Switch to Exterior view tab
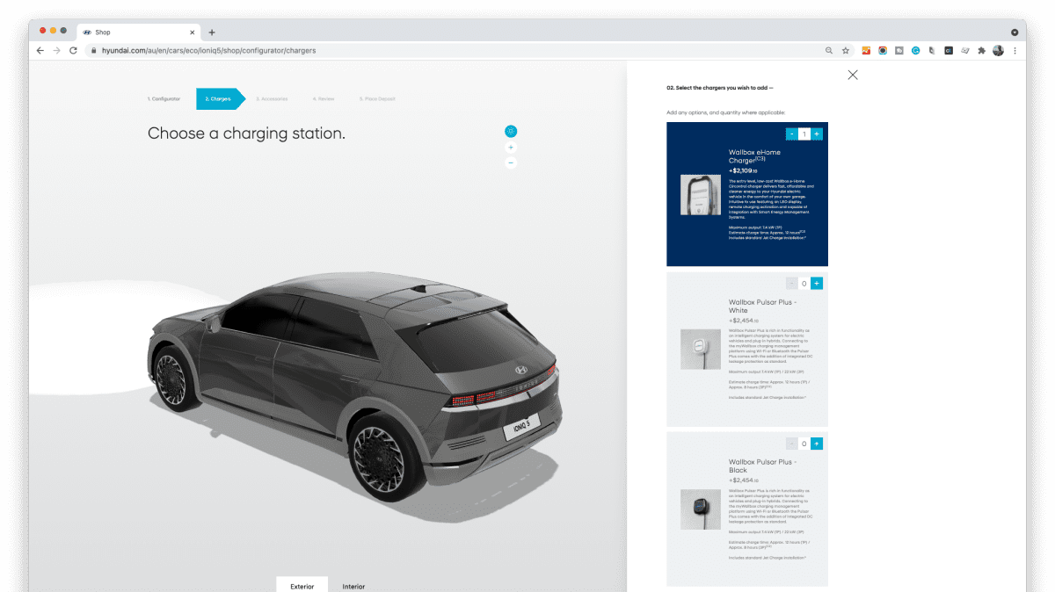The height and width of the screenshot is (592, 1055). [302, 585]
